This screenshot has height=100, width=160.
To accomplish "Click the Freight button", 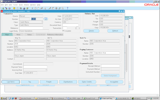I will [x=49, y=82].
